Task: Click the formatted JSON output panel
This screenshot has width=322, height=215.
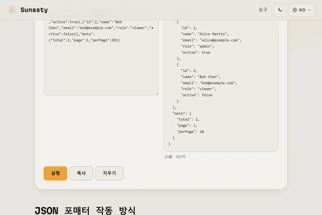Action: pos(221,86)
